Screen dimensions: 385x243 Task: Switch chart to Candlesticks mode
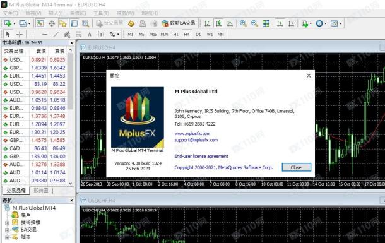click(x=218, y=23)
